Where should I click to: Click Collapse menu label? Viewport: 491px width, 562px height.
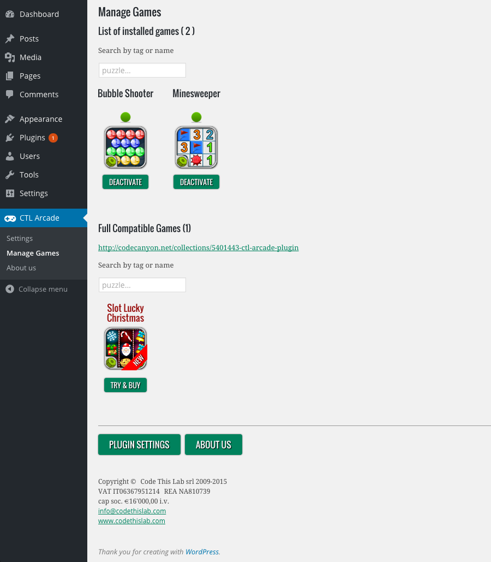(43, 289)
